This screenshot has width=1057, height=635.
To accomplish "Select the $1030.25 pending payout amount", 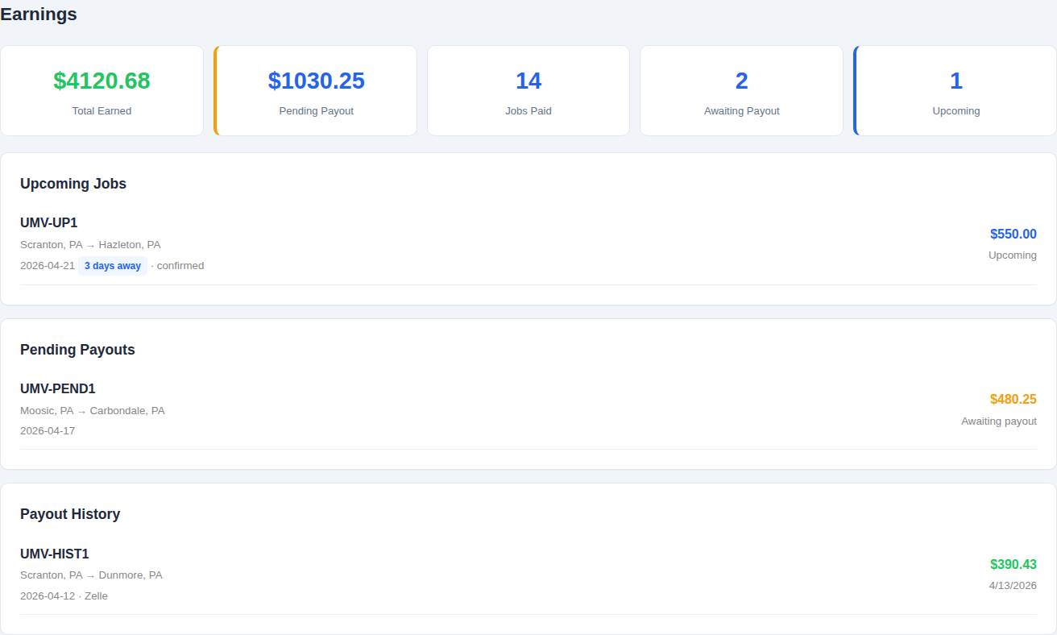I will tap(317, 81).
